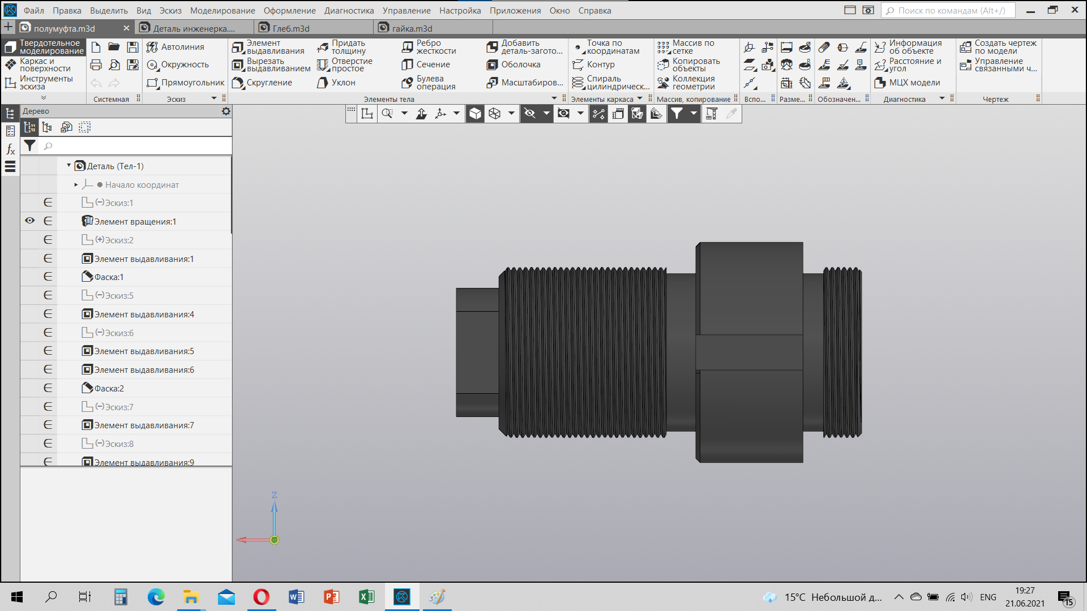This screenshot has width=1087, height=611.
Task: Click the Скругление fillet tool
Action: pos(262,83)
